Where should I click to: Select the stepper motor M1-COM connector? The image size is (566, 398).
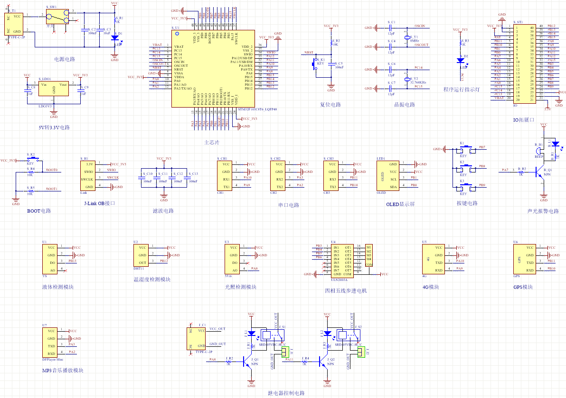pyautogui.click(x=368, y=255)
